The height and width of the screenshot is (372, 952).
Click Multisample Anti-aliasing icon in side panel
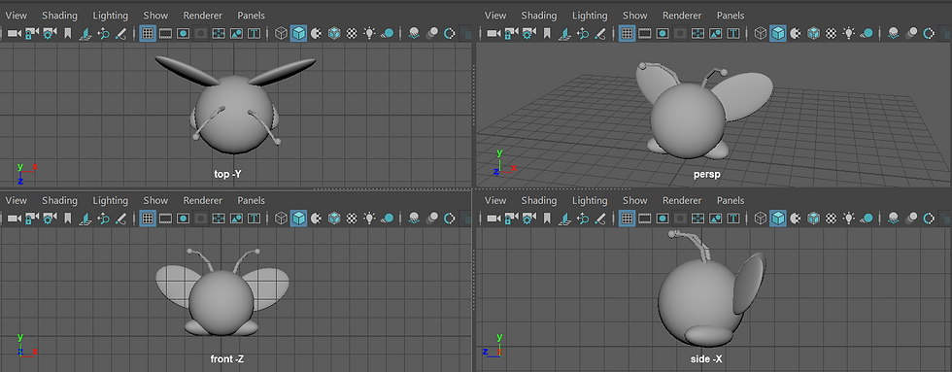(x=929, y=218)
